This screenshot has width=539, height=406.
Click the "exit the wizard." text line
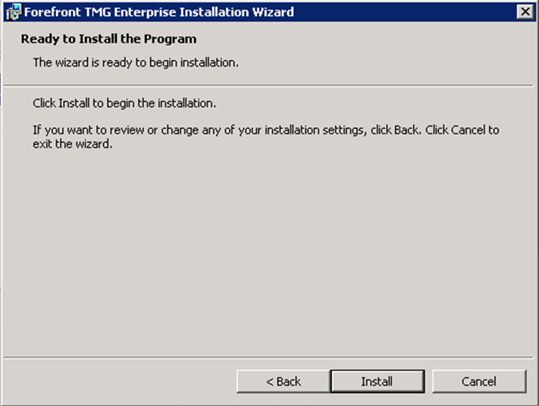[73, 144]
